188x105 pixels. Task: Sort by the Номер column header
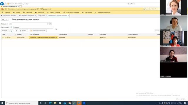23,34
